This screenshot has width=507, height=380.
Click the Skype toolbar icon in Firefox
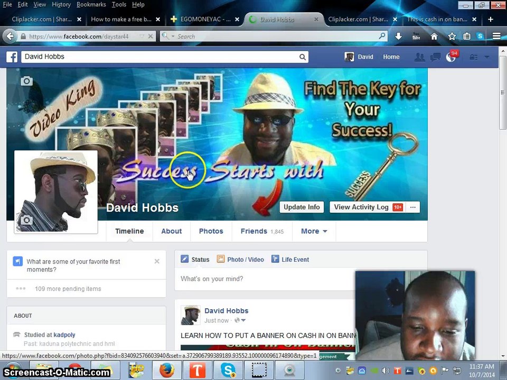point(480,36)
